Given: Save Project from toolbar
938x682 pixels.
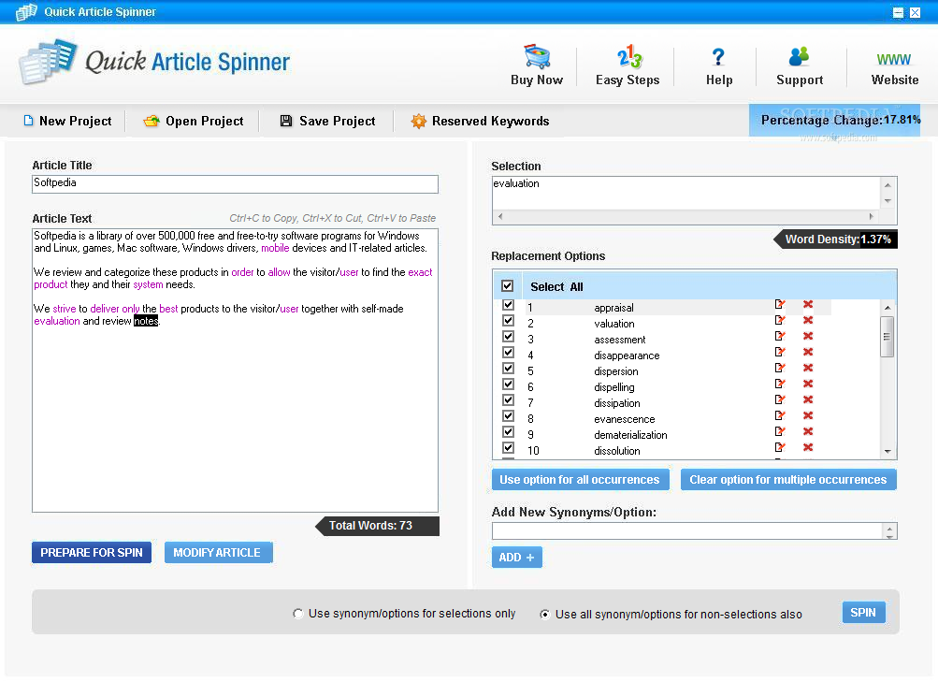Looking at the screenshot, I should 328,121.
